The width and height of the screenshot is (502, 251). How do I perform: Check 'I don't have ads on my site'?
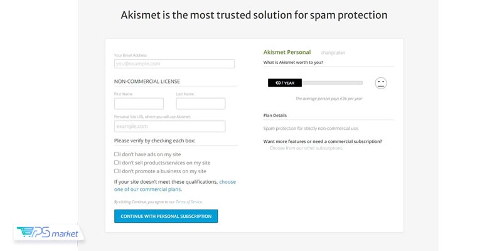point(116,154)
